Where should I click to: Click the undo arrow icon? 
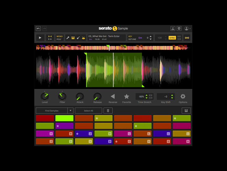coord(38,28)
